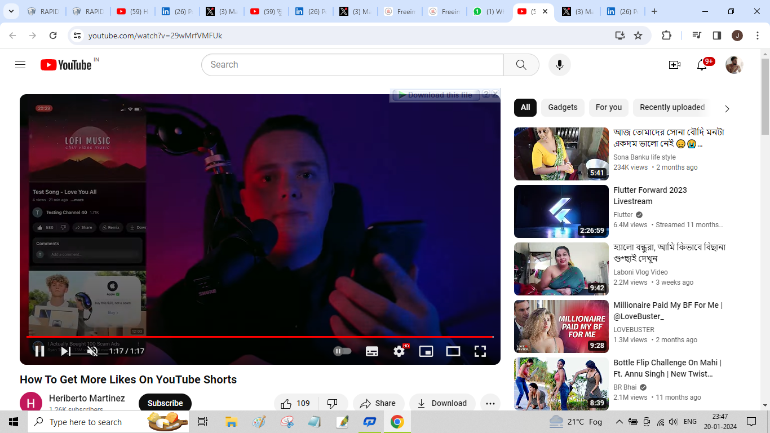Click the channel avatar H
The height and width of the screenshot is (433, 770).
(x=31, y=403)
